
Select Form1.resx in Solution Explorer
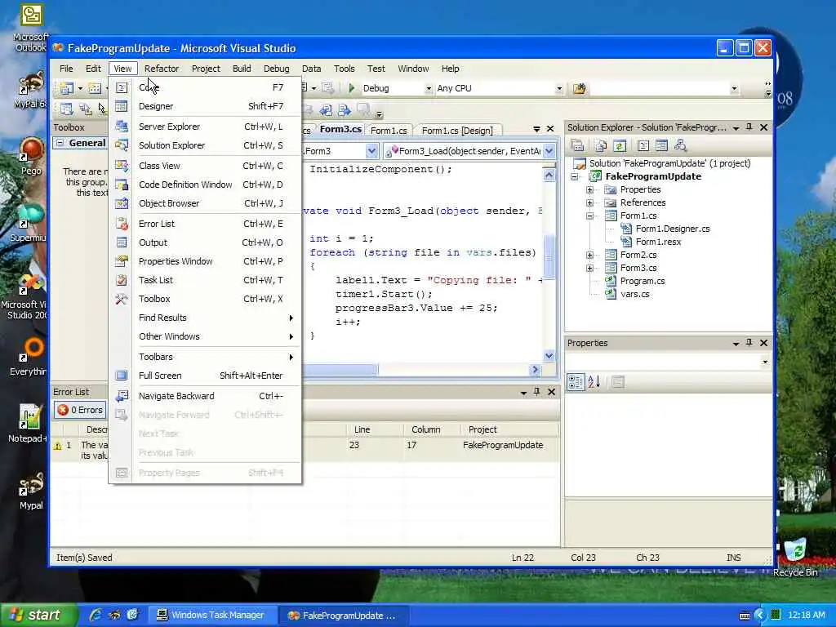click(658, 242)
